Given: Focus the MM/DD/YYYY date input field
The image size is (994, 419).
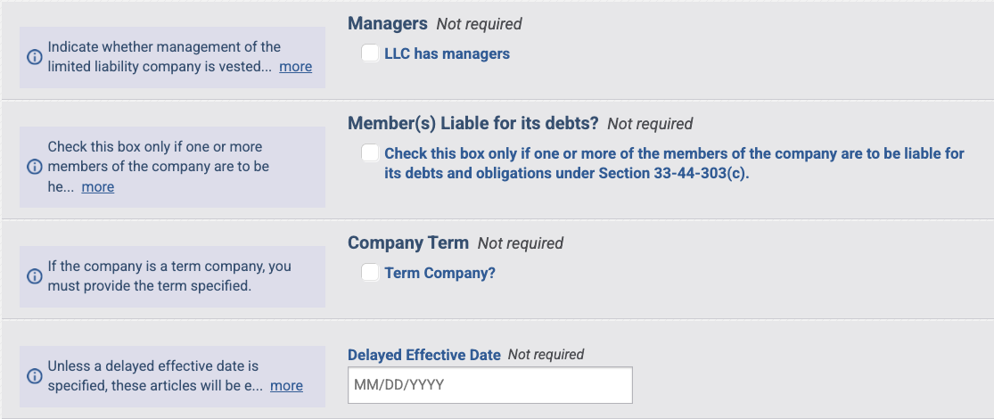Looking at the screenshot, I should tap(490, 385).
